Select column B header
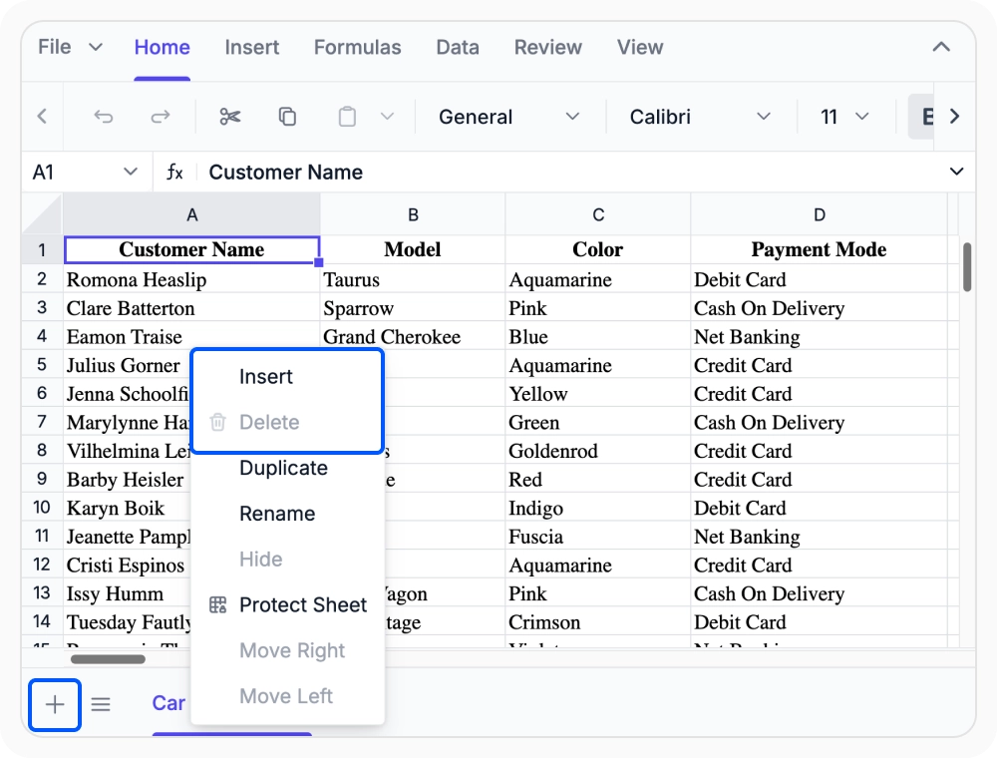The height and width of the screenshot is (758, 997). (413, 215)
